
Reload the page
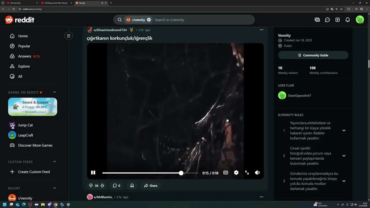(13, 9)
